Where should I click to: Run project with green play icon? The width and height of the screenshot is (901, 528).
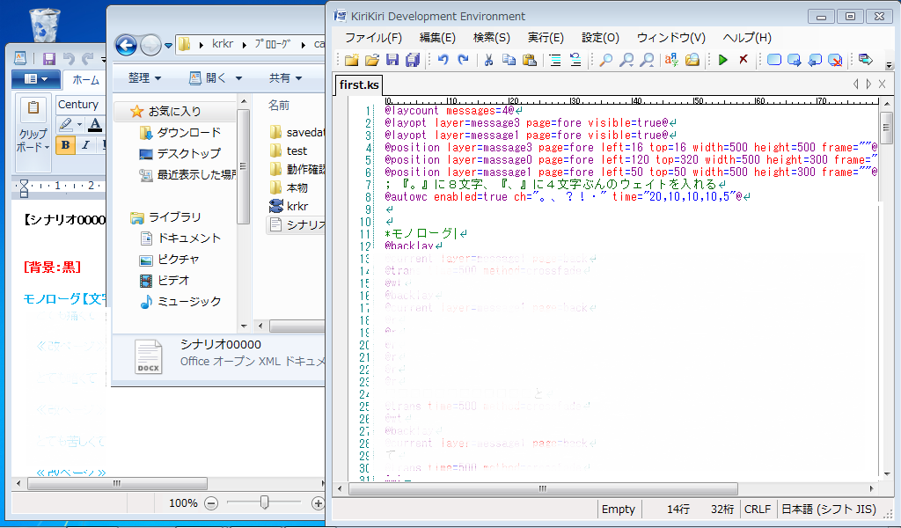723,60
